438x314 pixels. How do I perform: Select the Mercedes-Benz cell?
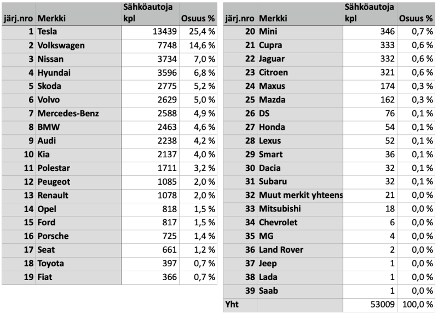(x=68, y=113)
